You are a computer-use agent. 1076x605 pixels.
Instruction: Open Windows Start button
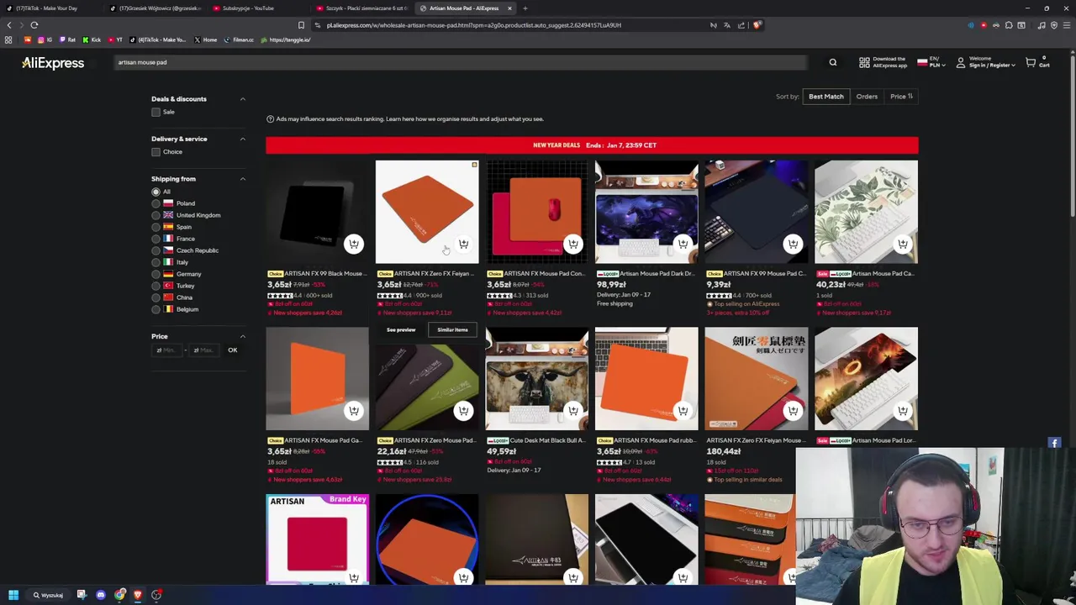(13, 595)
